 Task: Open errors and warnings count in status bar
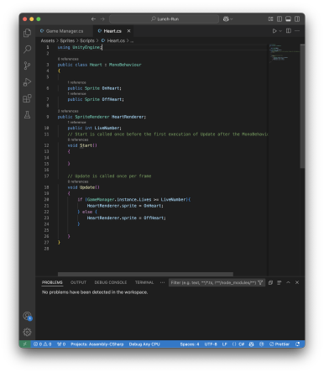[x=42, y=344]
